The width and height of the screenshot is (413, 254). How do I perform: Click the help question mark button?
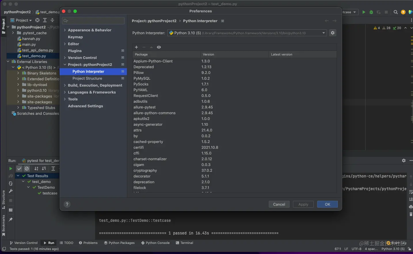pos(67,204)
